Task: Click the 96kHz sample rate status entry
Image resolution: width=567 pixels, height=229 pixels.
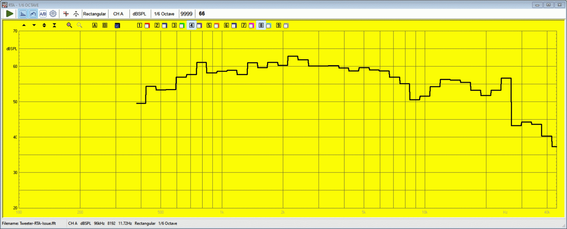Action: 99,223
